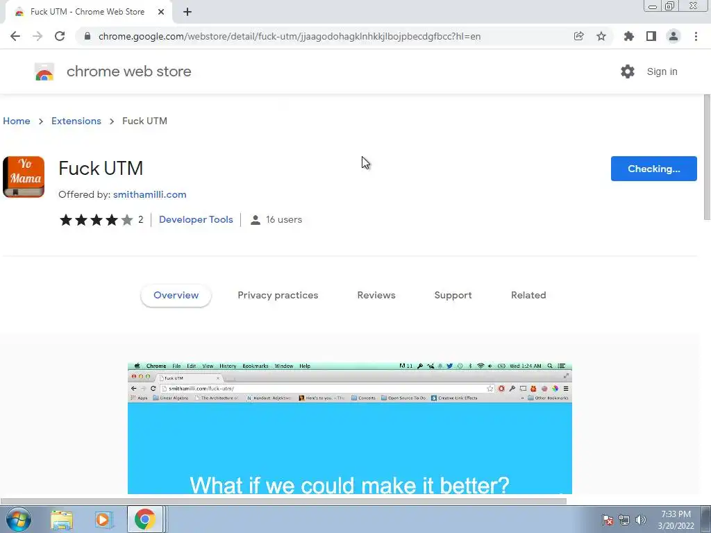Open a new tab with the plus button
The height and width of the screenshot is (533, 711).
pyautogui.click(x=187, y=12)
